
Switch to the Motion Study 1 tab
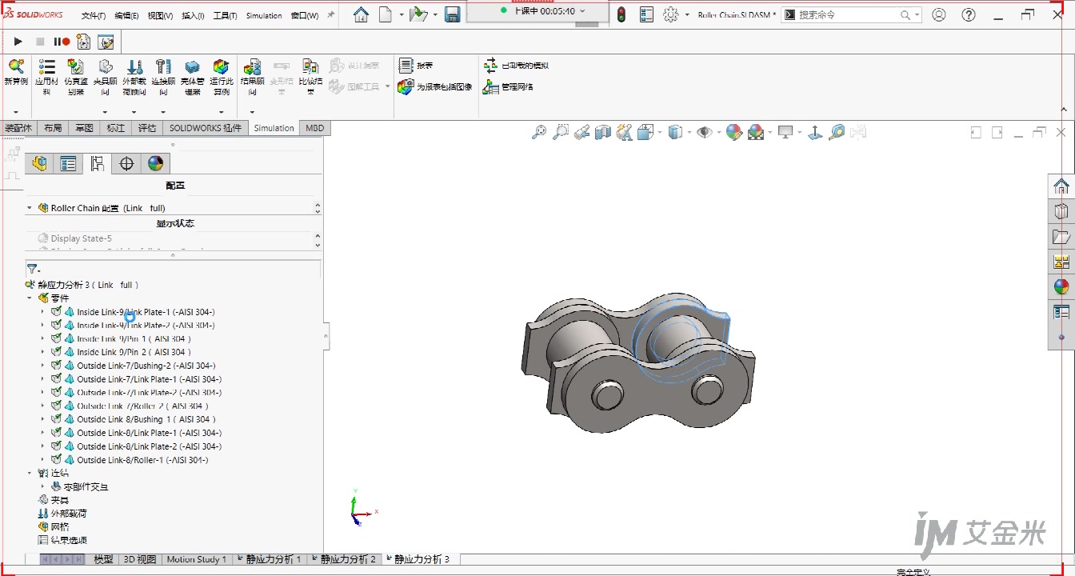coord(196,559)
